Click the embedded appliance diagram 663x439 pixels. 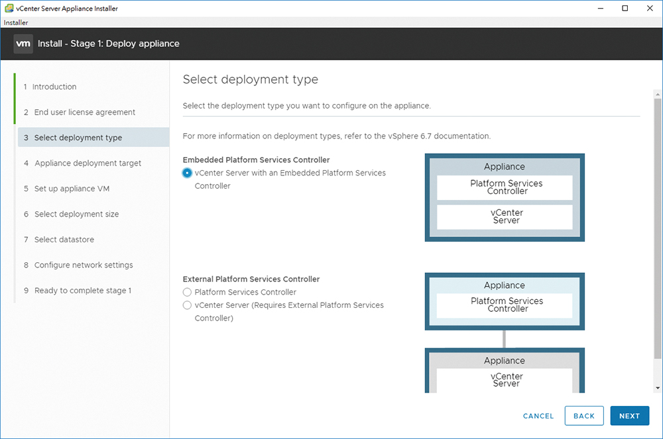click(505, 197)
